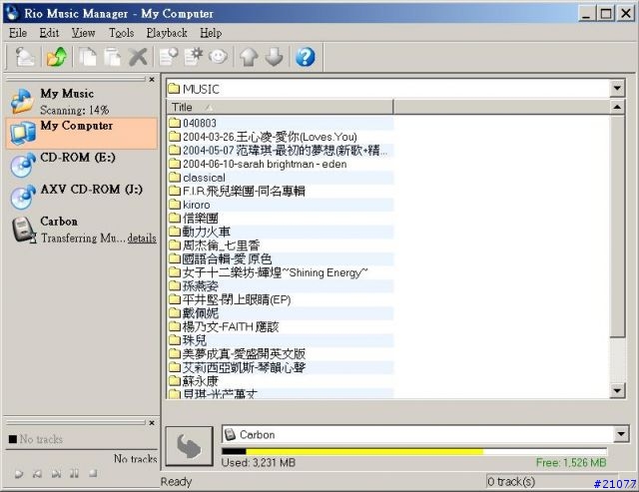Click the up arrow toolbar icon
This screenshot has height=492, width=639.
click(x=249, y=57)
